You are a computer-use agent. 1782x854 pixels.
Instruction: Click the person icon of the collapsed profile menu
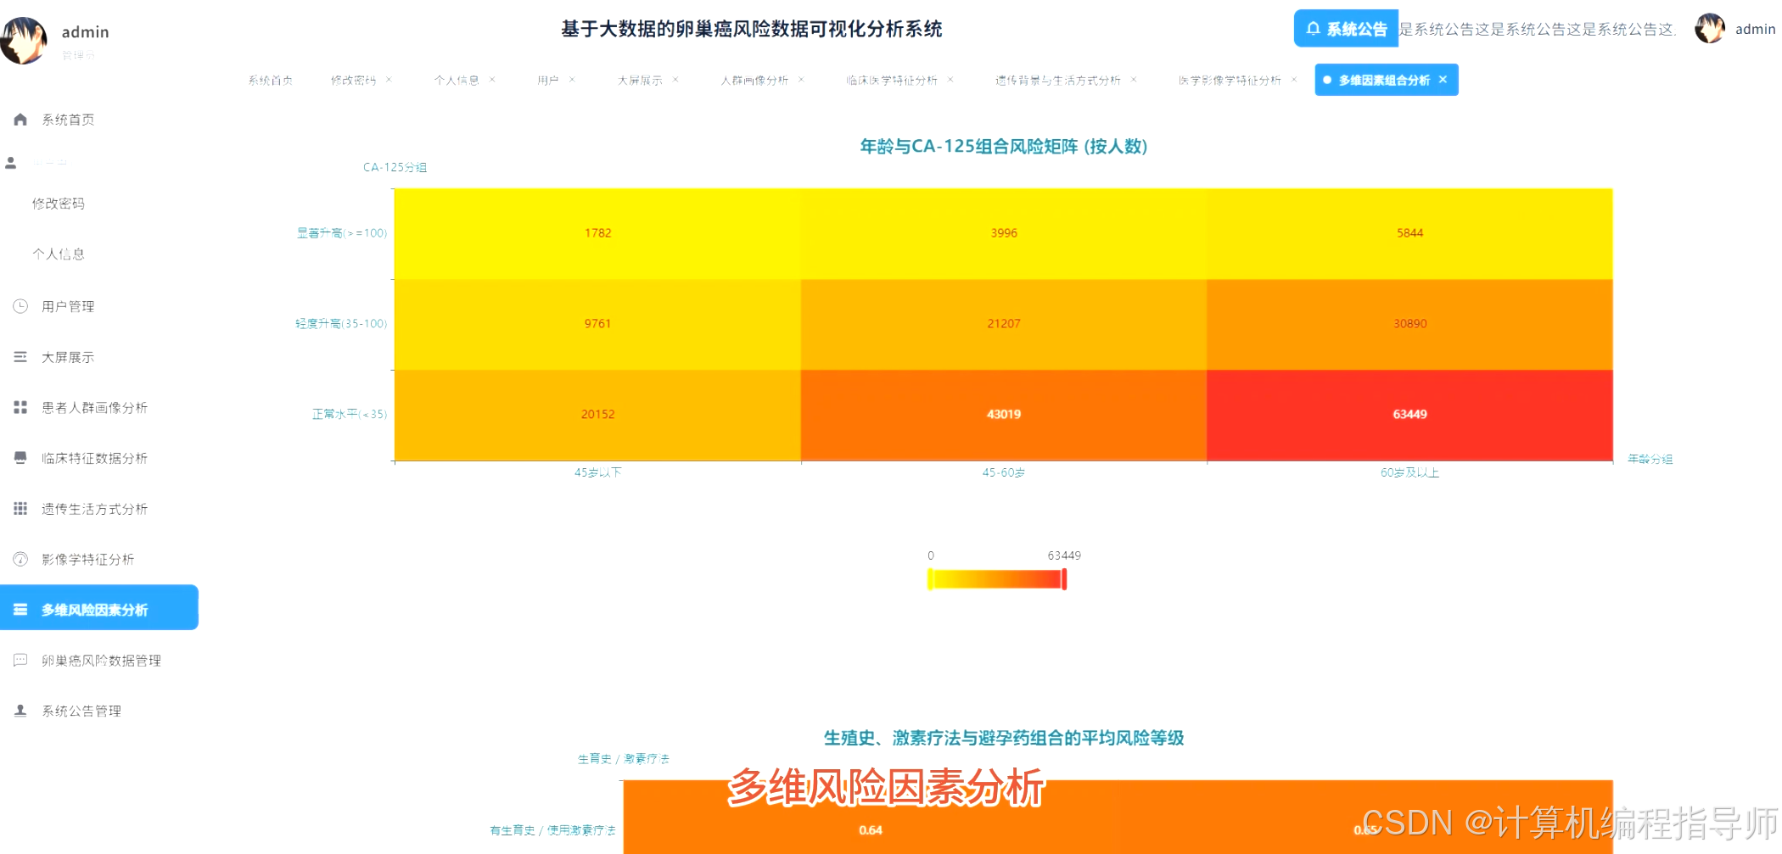(11, 163)
